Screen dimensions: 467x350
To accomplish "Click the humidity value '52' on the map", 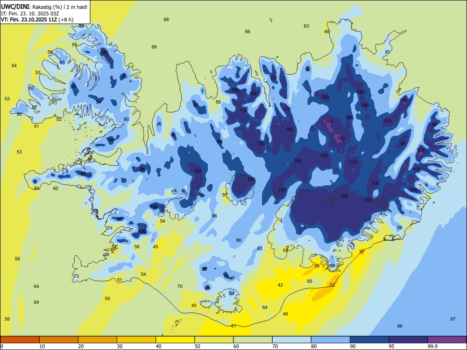I will point(59,119).
